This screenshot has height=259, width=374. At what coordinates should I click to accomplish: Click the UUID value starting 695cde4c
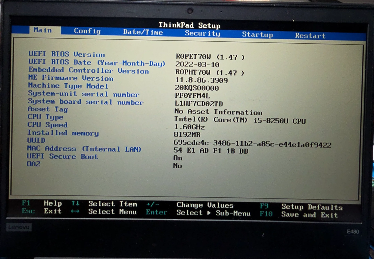pos(253,144)
